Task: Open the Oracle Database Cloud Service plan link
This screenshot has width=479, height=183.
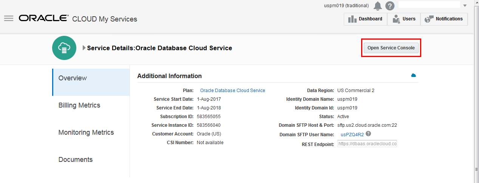Action: pos(232,91)
